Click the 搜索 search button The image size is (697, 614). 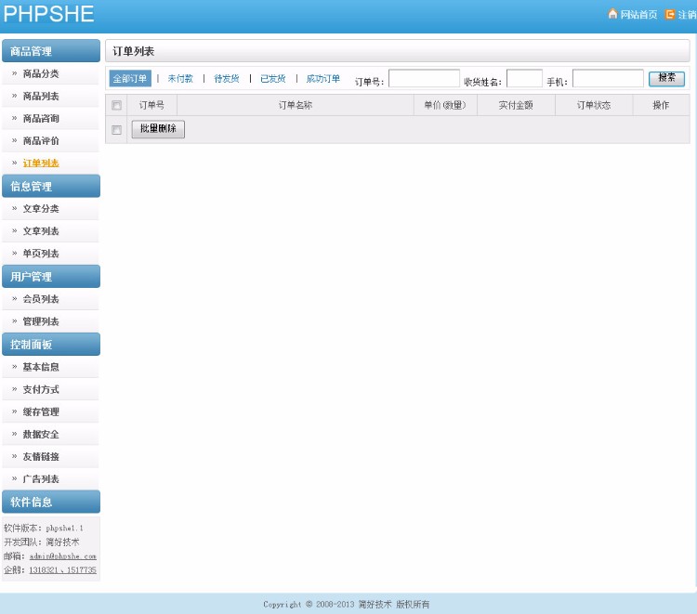pyautogui.click(x=666, y=78)
